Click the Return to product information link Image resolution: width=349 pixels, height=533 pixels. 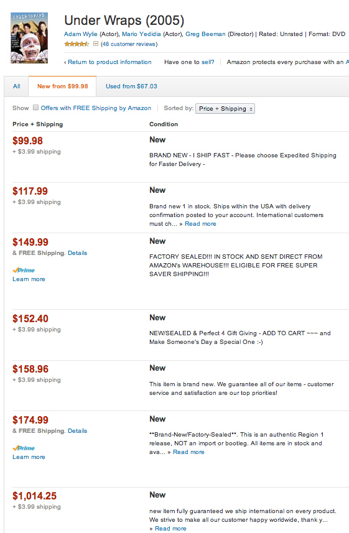[109, 62]
